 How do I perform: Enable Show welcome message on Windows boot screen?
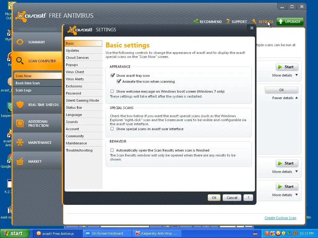click(x=112, y=91)
